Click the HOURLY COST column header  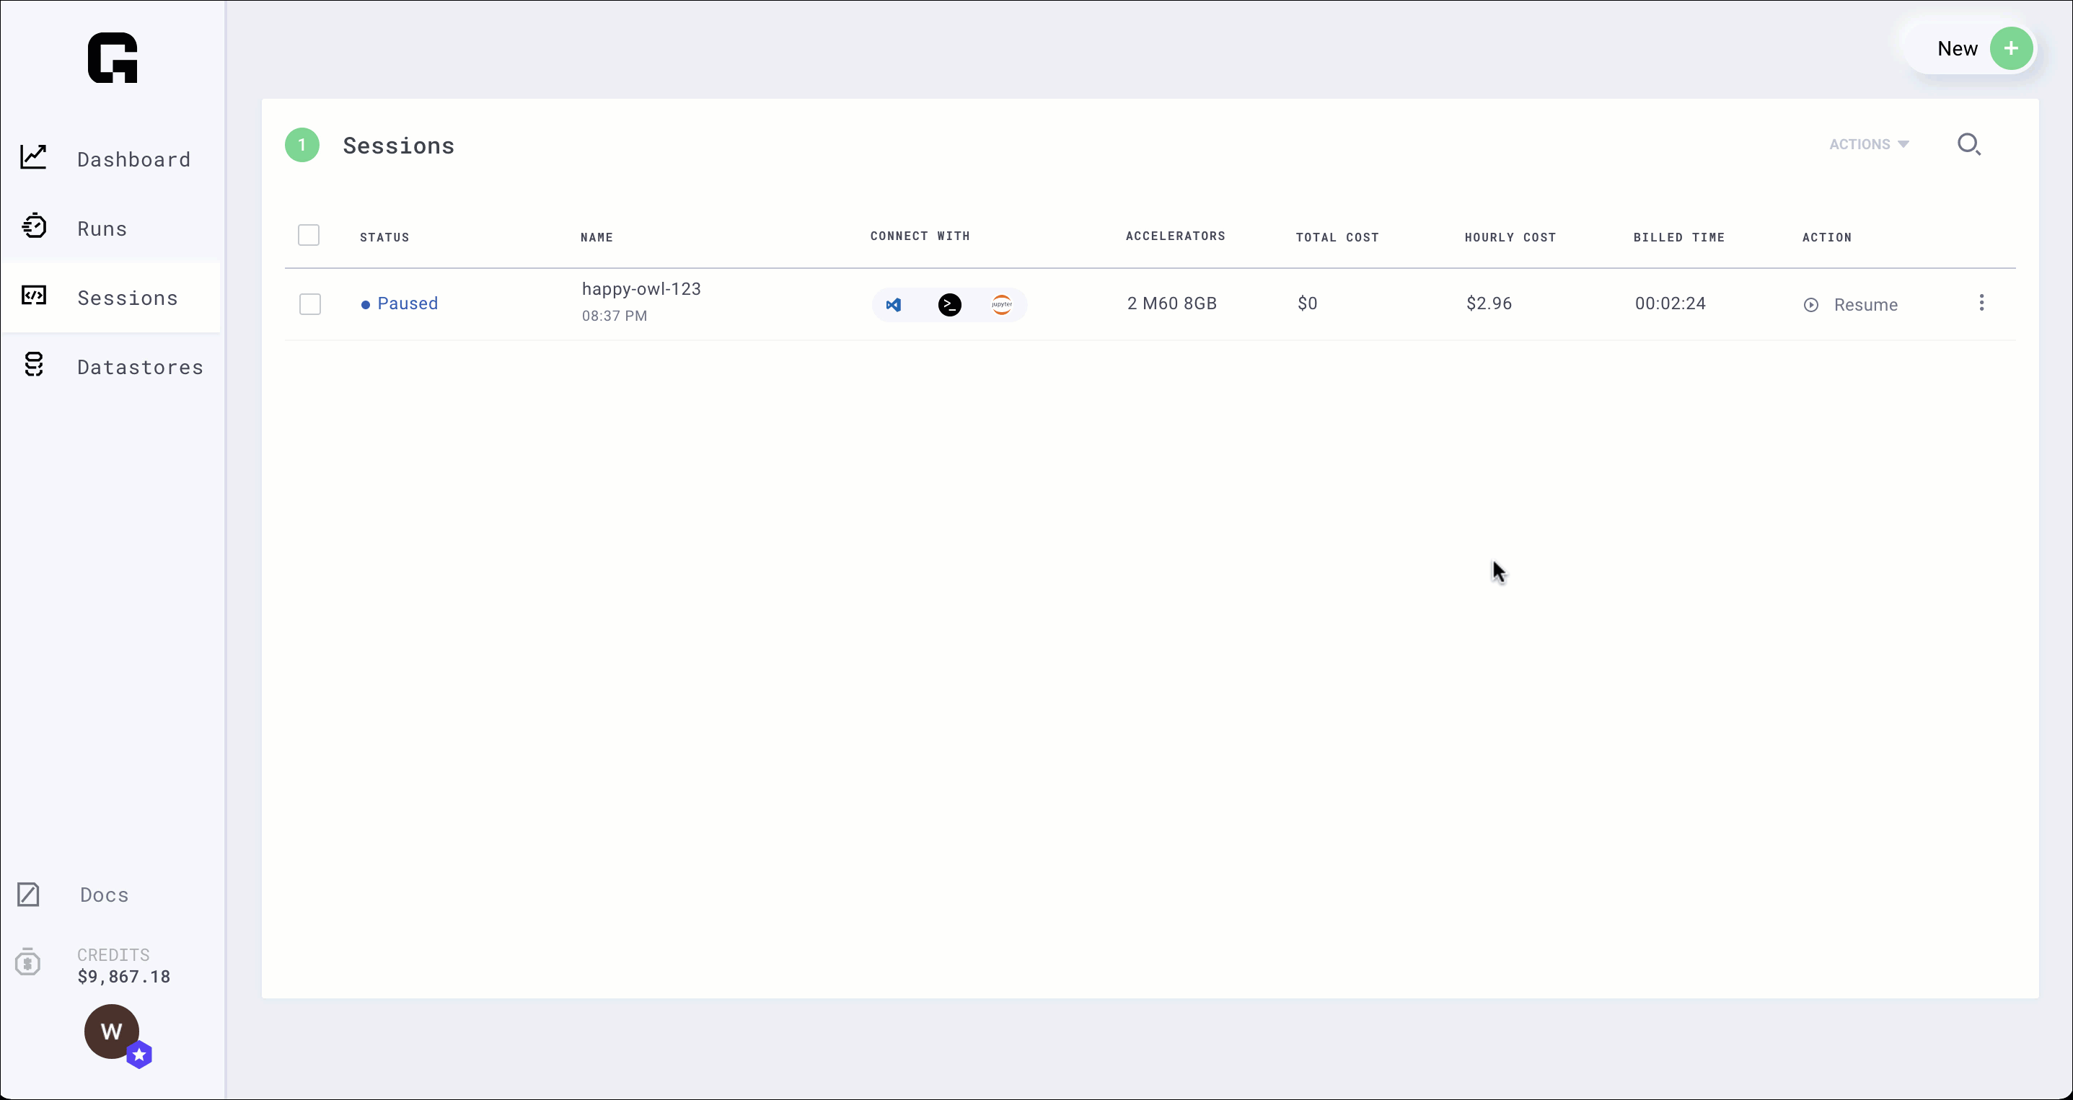pos(1510,237)
